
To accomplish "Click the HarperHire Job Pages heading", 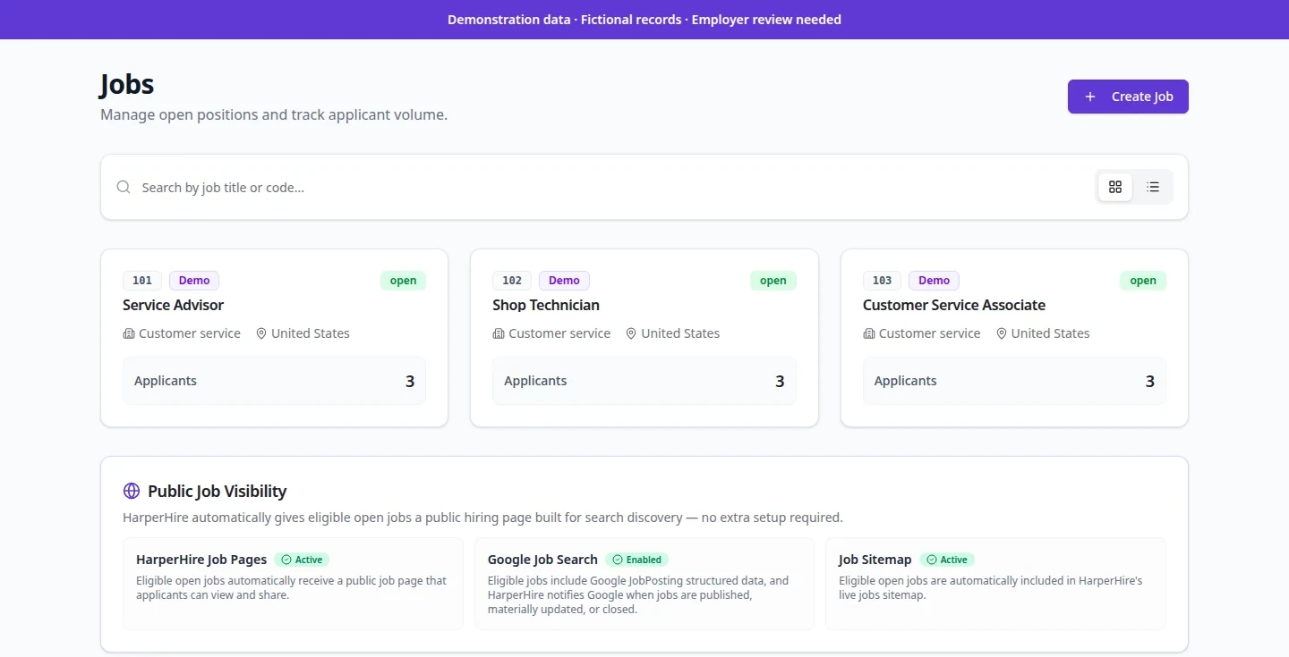I will (x=201, y=560).
